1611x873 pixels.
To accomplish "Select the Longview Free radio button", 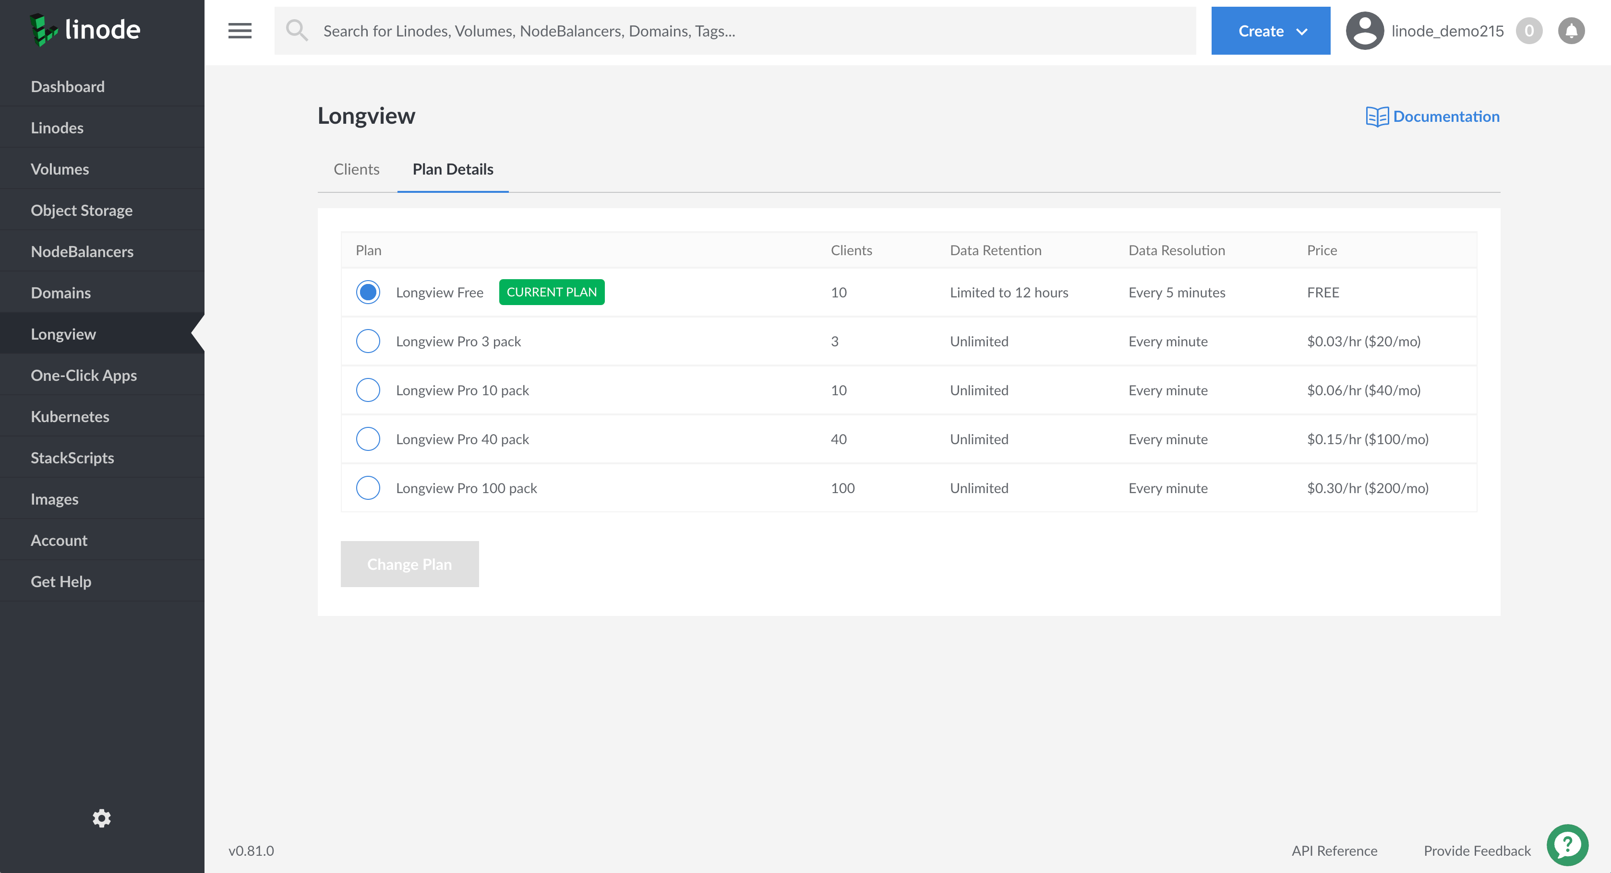I will pos(367,291).
